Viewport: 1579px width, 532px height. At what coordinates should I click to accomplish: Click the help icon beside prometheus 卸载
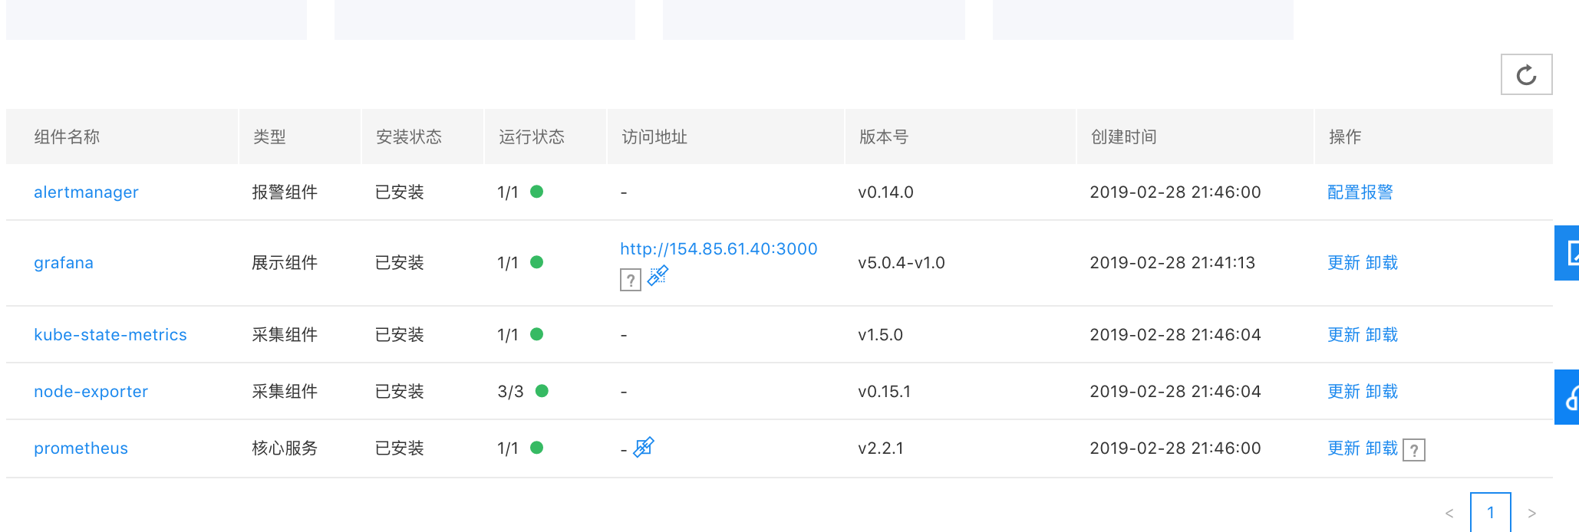coord(1413,450)
